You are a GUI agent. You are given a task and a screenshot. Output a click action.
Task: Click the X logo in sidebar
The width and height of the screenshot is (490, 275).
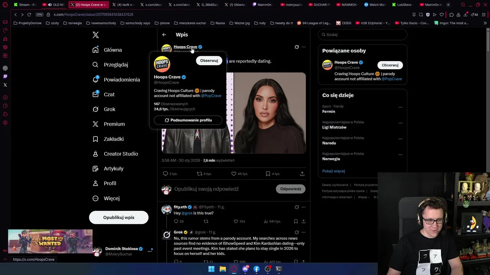click(x=96, y=35)
